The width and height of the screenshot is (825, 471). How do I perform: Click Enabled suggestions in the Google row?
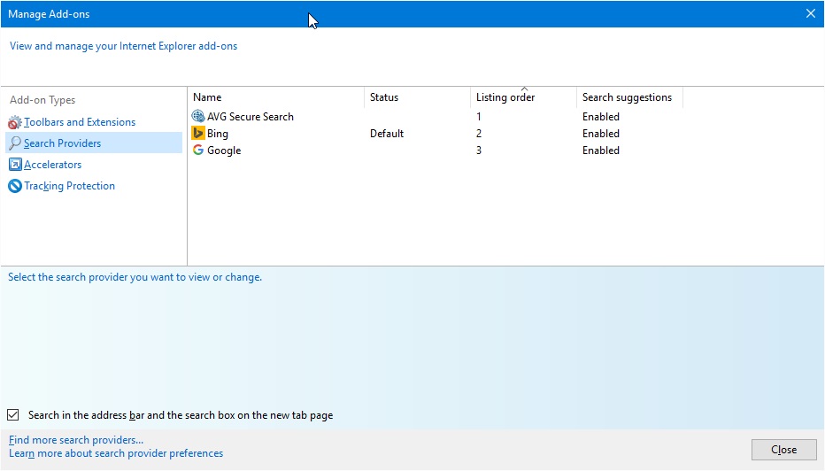601,151
